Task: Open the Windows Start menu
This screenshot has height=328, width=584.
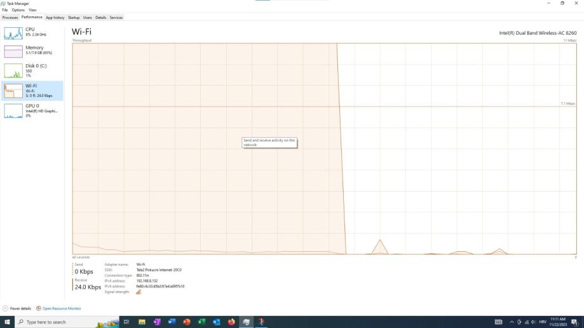Action: coord(7,322)
